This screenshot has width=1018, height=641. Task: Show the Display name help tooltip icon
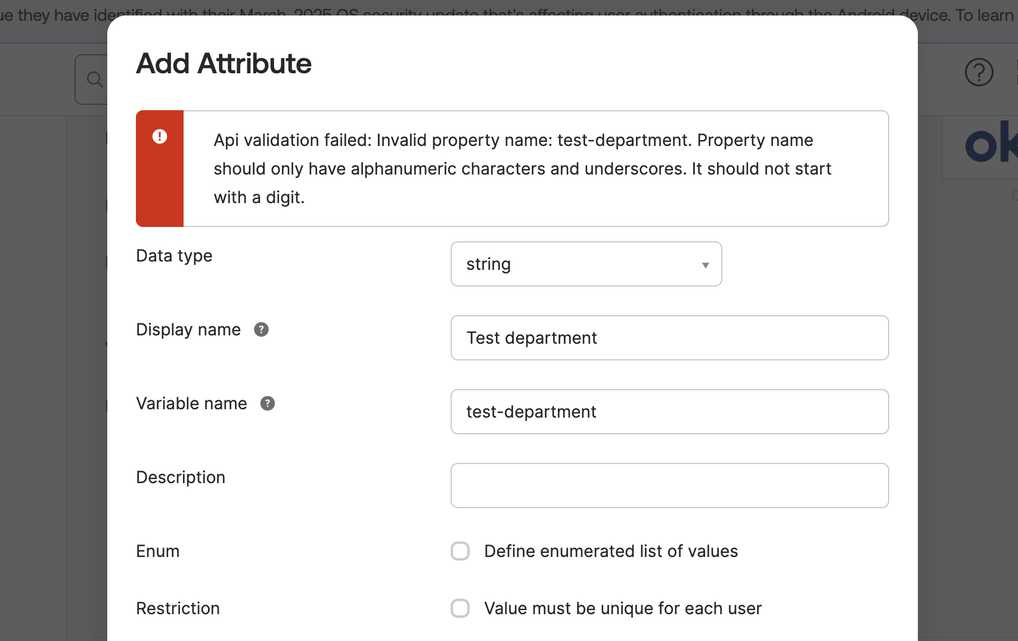coord(261,329)
